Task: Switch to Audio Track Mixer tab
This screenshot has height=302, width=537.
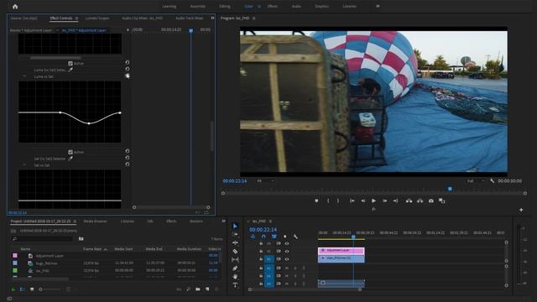Action: (190, 18)
